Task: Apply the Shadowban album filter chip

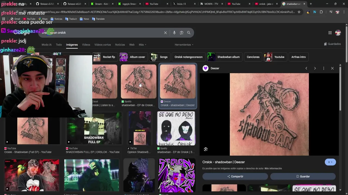Action: [224, 57]
